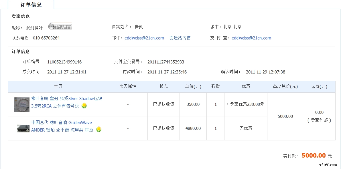341x169 pixels.
Task: Click the 状态 column header
Action: pos(163,86)
